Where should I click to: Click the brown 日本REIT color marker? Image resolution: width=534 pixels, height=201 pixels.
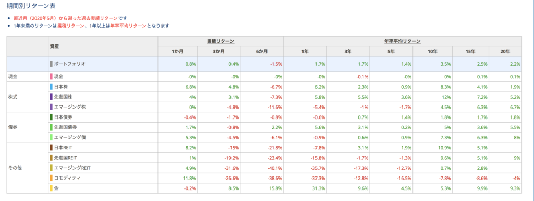[51, 148]
